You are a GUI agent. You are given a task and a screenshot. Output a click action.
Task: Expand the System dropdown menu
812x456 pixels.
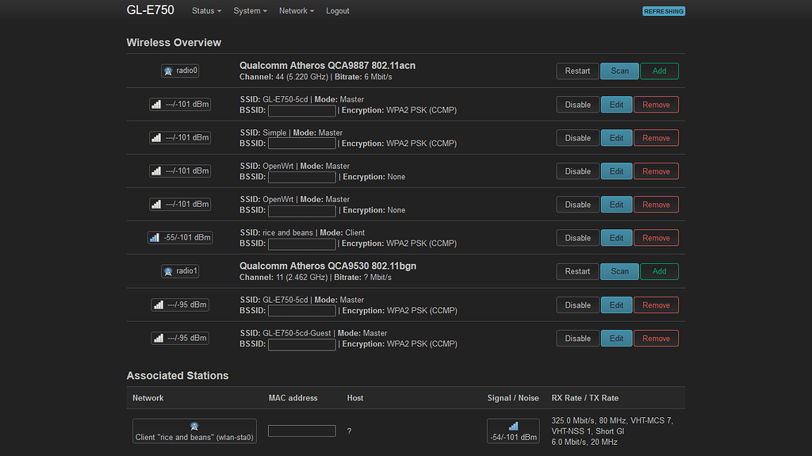[250, 11]
